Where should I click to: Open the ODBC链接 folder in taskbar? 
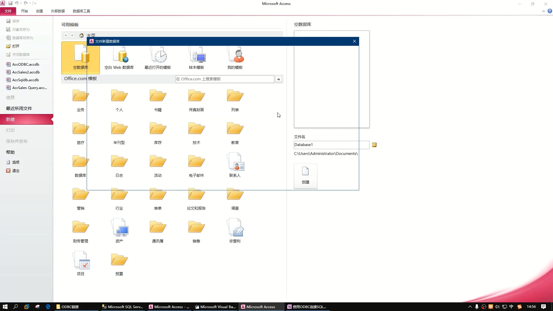click(x=76, y=307)
